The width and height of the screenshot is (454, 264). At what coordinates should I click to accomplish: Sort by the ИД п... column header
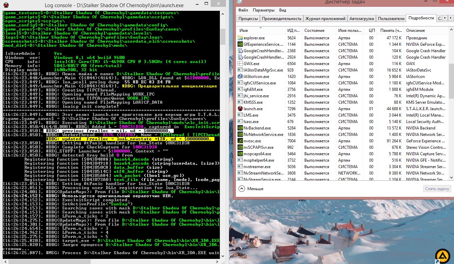[x=294, y=30]
